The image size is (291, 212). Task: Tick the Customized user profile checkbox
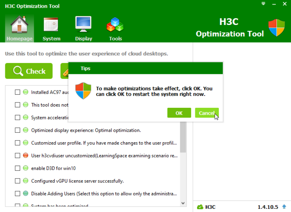pos(18,143)
